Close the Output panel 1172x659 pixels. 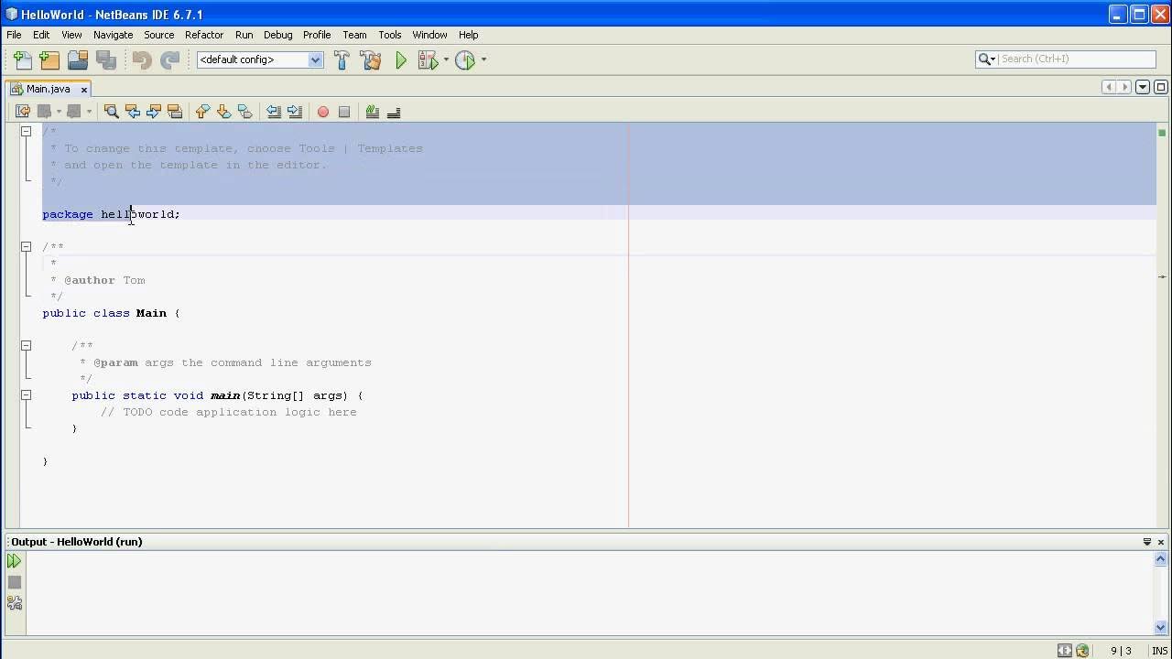[1162, 542]
